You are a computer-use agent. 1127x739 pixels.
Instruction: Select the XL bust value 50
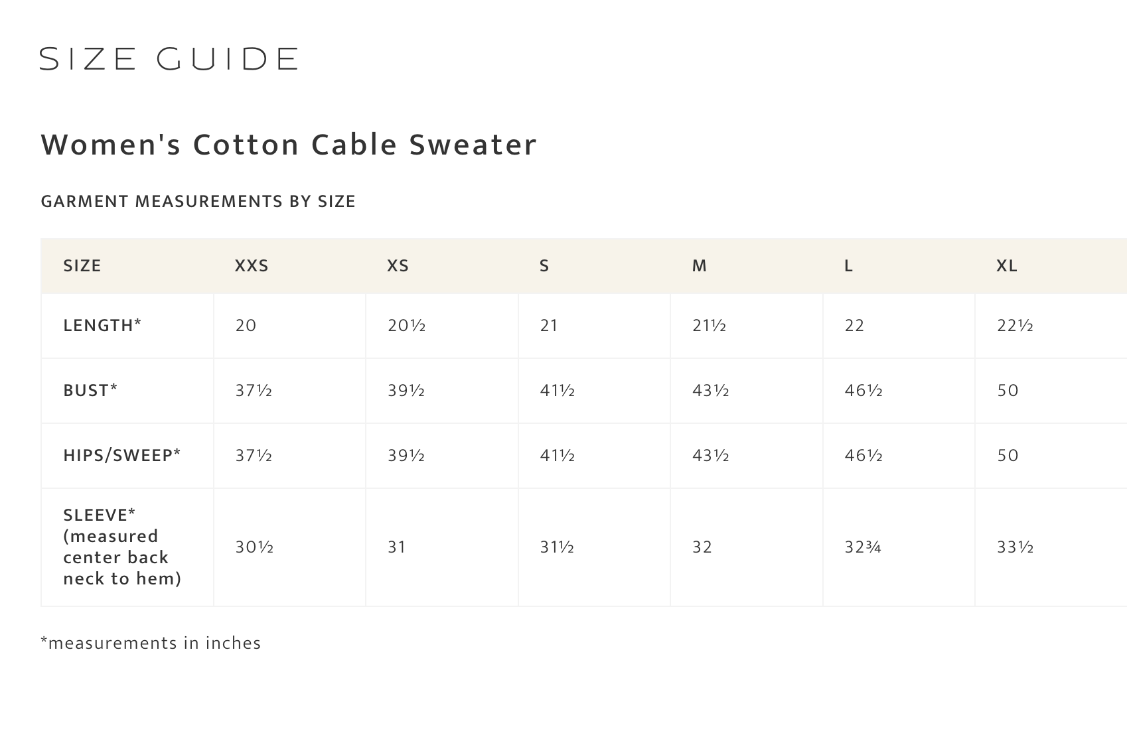pos(1008,390)
